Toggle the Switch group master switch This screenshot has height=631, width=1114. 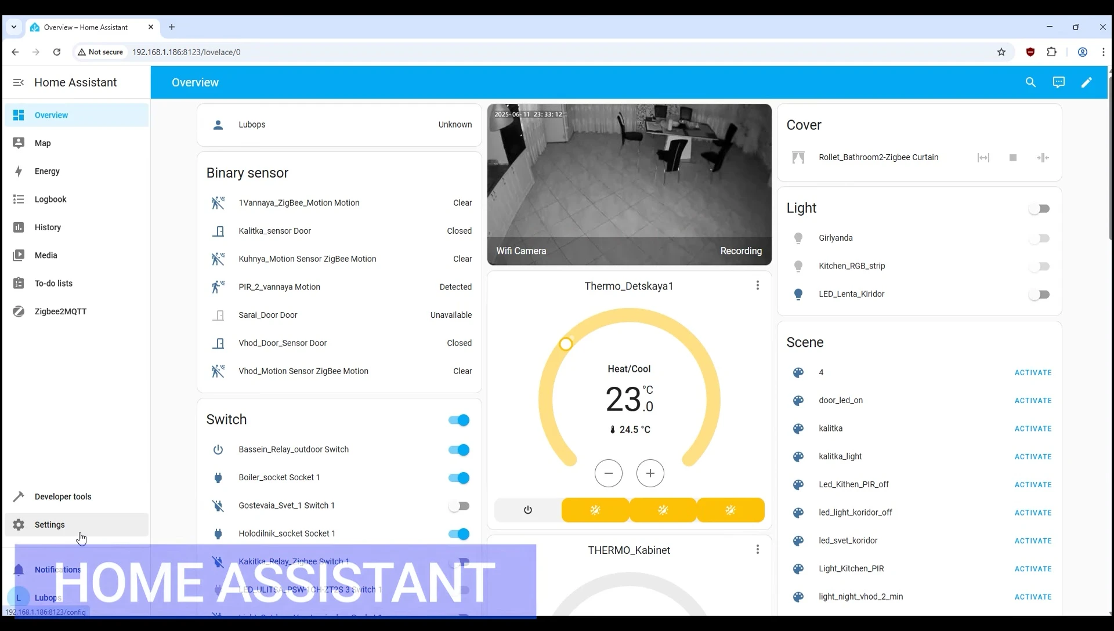point(459,420)
